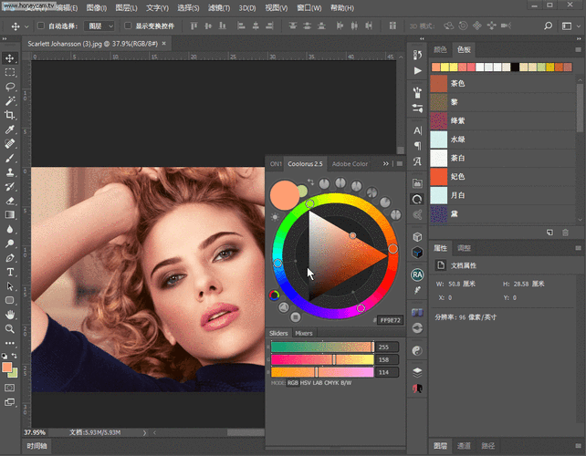586x456 pixels.
Task: Select the Move tool in the toolbox
Action: point(10,57)
